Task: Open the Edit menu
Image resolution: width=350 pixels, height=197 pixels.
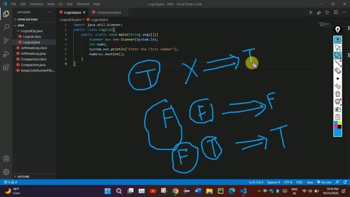Action: tap(23, 4)
